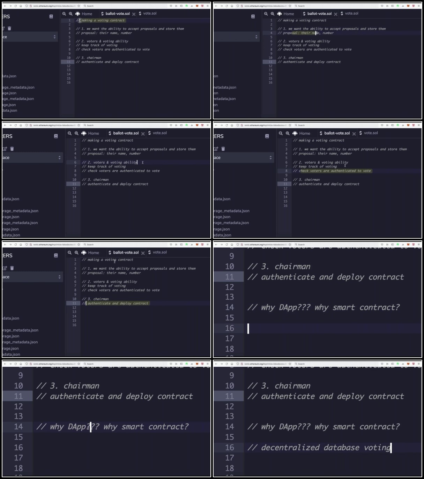This screenshot has width=424, height=479.
Task: Click highlighted "making a voting contract" line, top-left frame
Action: (103, 20)
